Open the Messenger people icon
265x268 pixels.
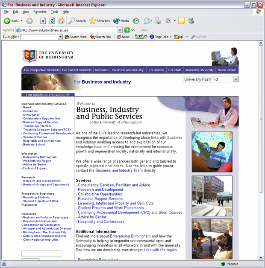pyautogui.click(x=191, y=21)
